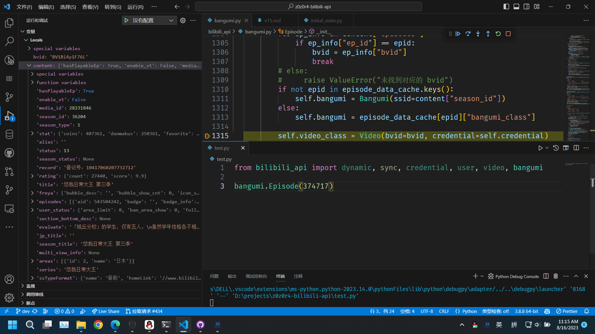Start a Live Share session
Image resolution: width=595 pixels, height=334 pixels.
(105, 311)
